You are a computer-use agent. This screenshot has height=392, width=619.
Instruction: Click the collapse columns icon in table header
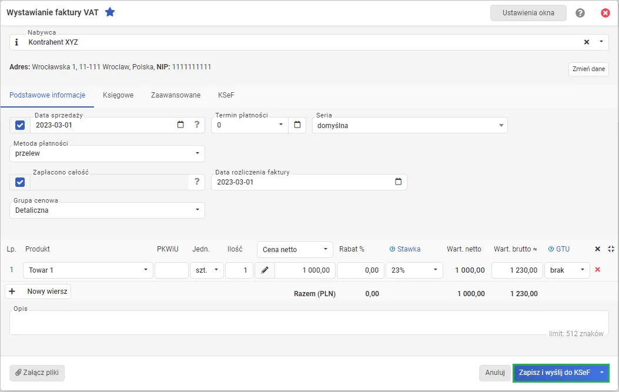[x=611, y=249]
